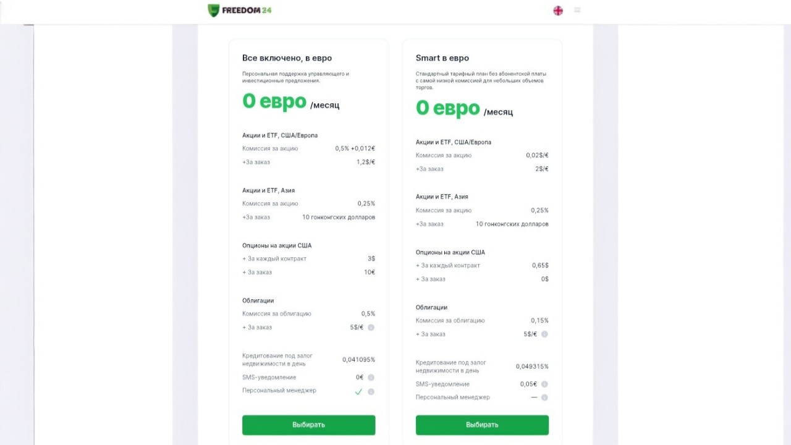
Task: Click green checkmark for Персональный менеджер
Action: [358, 392]
